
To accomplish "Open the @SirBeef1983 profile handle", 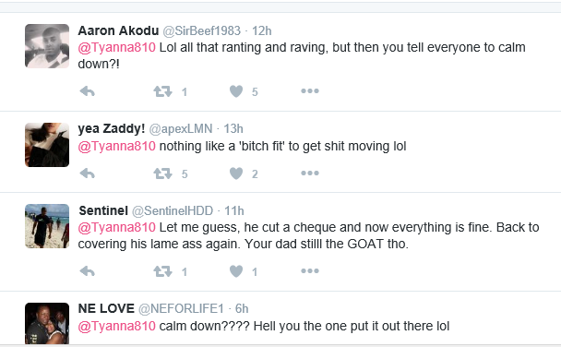I will 202,31.
